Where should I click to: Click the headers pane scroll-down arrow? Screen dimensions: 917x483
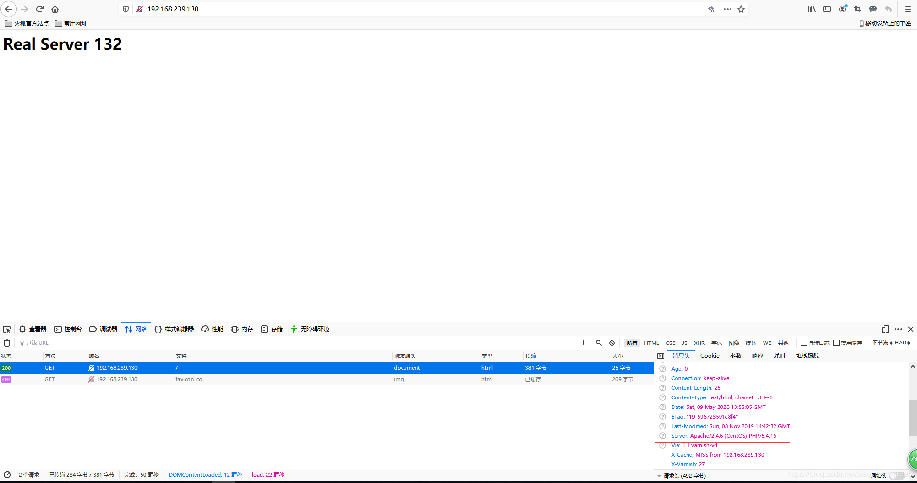(x=913, y=476)
